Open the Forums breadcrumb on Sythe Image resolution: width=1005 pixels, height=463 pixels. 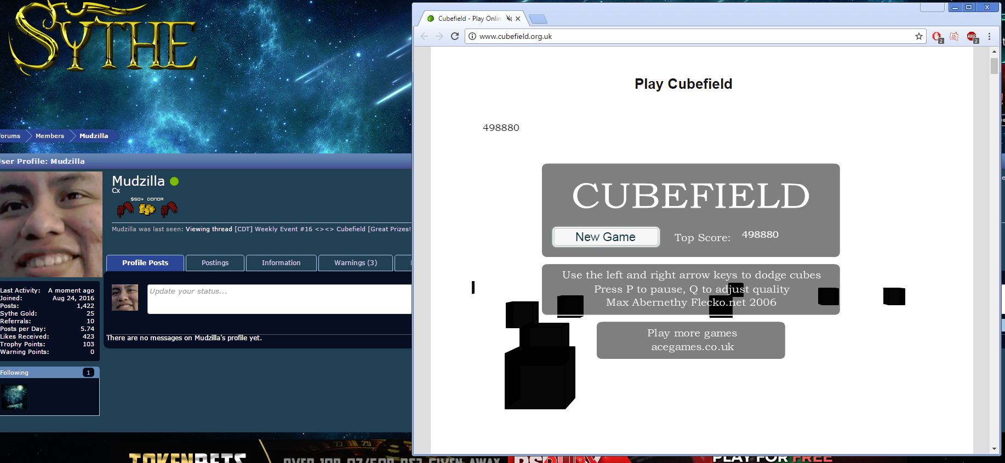coord(10,136)
